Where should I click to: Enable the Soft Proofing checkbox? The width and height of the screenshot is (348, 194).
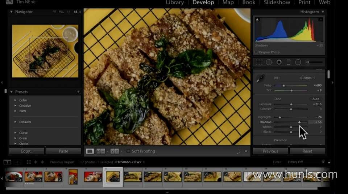click(128, 151)
